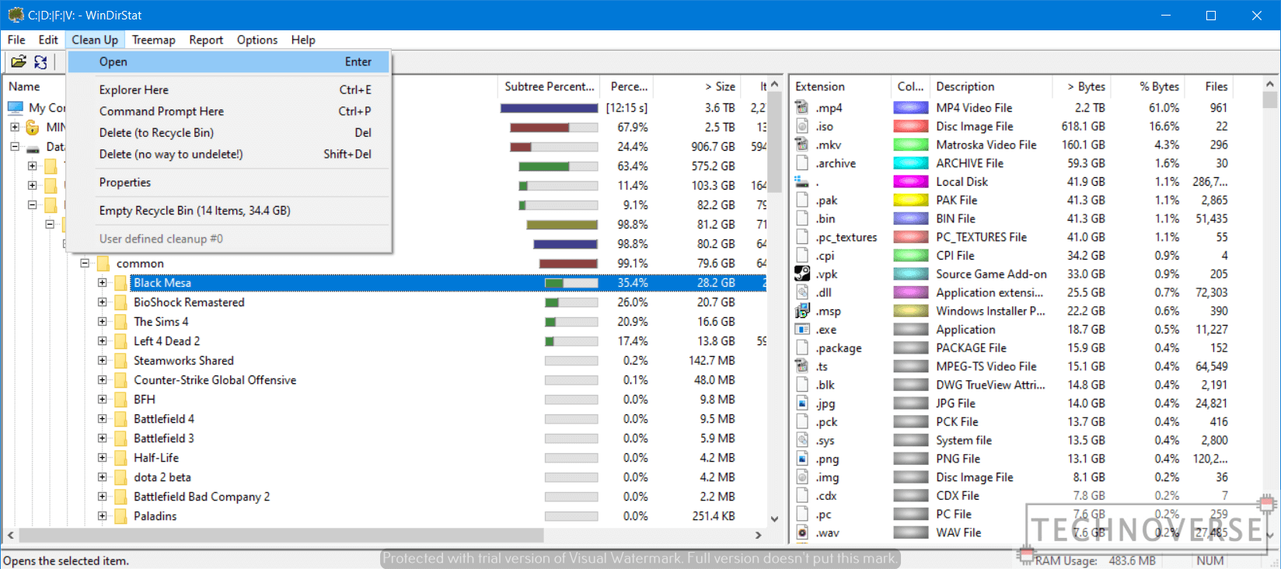This screenshot has width=1281, height=569.
Task: Click the horizontal scrollbar of the directory tree
Action: click(x=281, y=535)
